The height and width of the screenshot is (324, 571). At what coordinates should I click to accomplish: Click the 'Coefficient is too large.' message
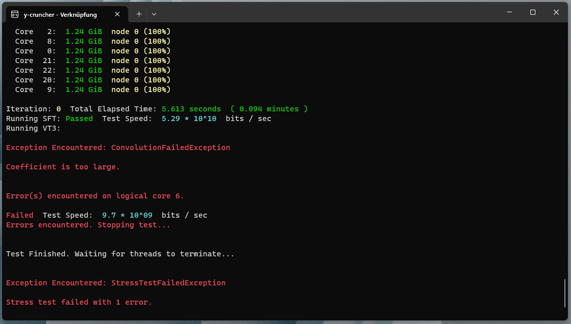point(63,167)
